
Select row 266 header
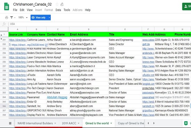[4, 106]
